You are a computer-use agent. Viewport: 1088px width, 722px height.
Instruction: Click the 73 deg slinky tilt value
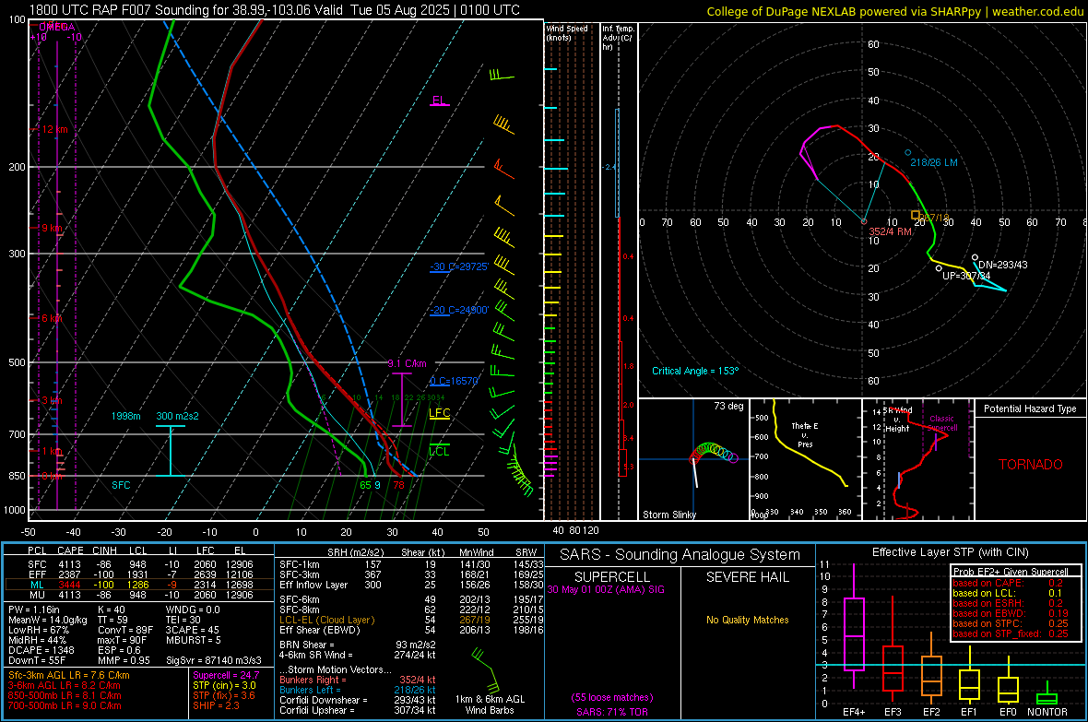728,406
